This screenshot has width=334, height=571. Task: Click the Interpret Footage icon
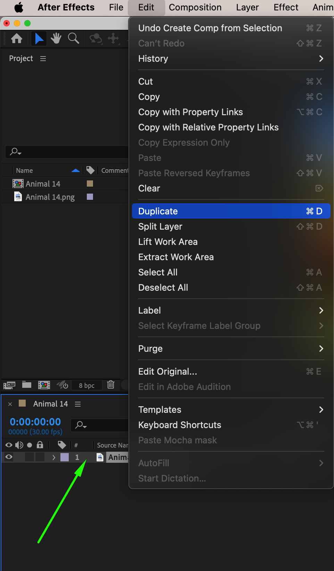9,385
